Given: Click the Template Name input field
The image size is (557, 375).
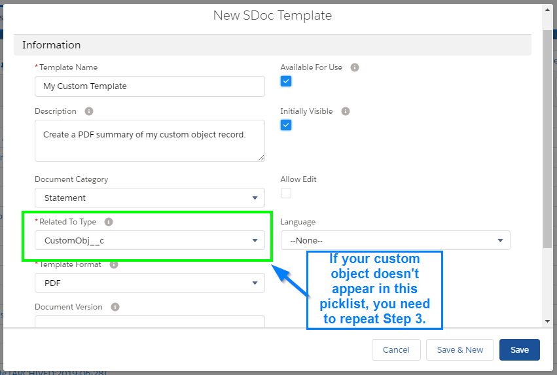Looking at the screenshot, I should [x=149, y=86].
